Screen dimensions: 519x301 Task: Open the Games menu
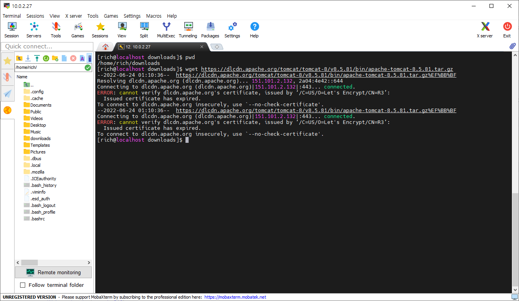pos(111,16)
